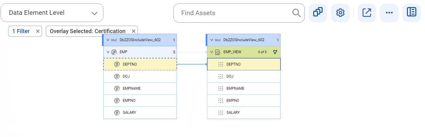Remove the Certification overlay chip
Image resolution: width=425 pixels, height=137 pixels.
pos(134,31)
